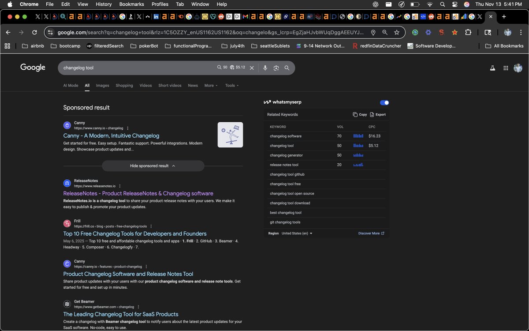
Task: Open Top 10 Free Changelog Tools link
Action: click(x=135, y=234)
